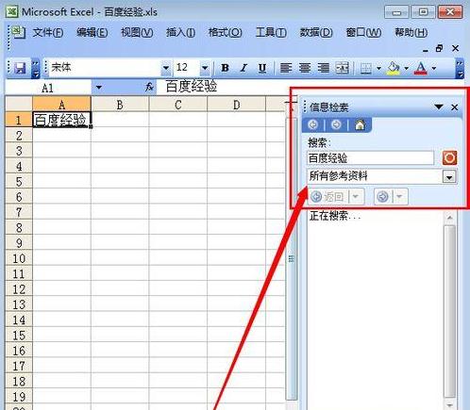Open the 数据(D) menu

pyautogui.click(x=316, y=32)
